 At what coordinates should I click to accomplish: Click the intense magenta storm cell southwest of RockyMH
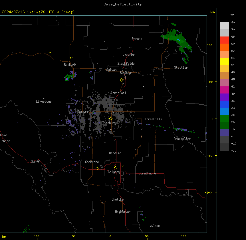pyautogui.click(x=66, y=79)
